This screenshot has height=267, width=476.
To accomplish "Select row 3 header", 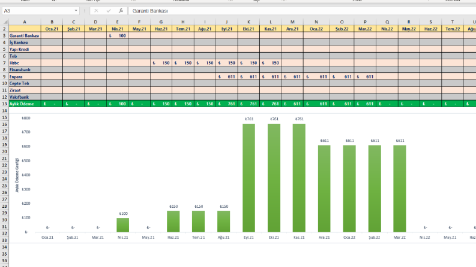I will (x=4, y=36).
